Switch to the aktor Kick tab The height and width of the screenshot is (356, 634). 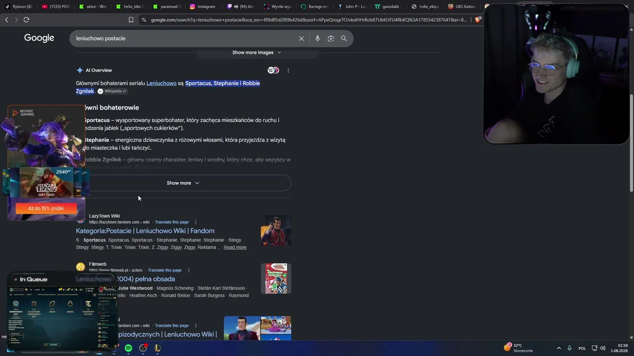(92, 6)
